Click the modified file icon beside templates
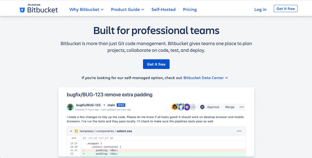This screenshot has width=312, height=158. pyautogui.click(x=76, y=131)
